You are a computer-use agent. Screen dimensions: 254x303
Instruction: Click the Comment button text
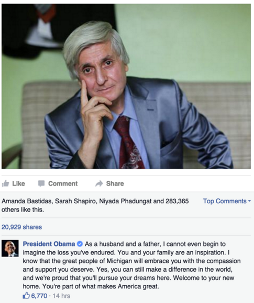click(x=63, y=183)
